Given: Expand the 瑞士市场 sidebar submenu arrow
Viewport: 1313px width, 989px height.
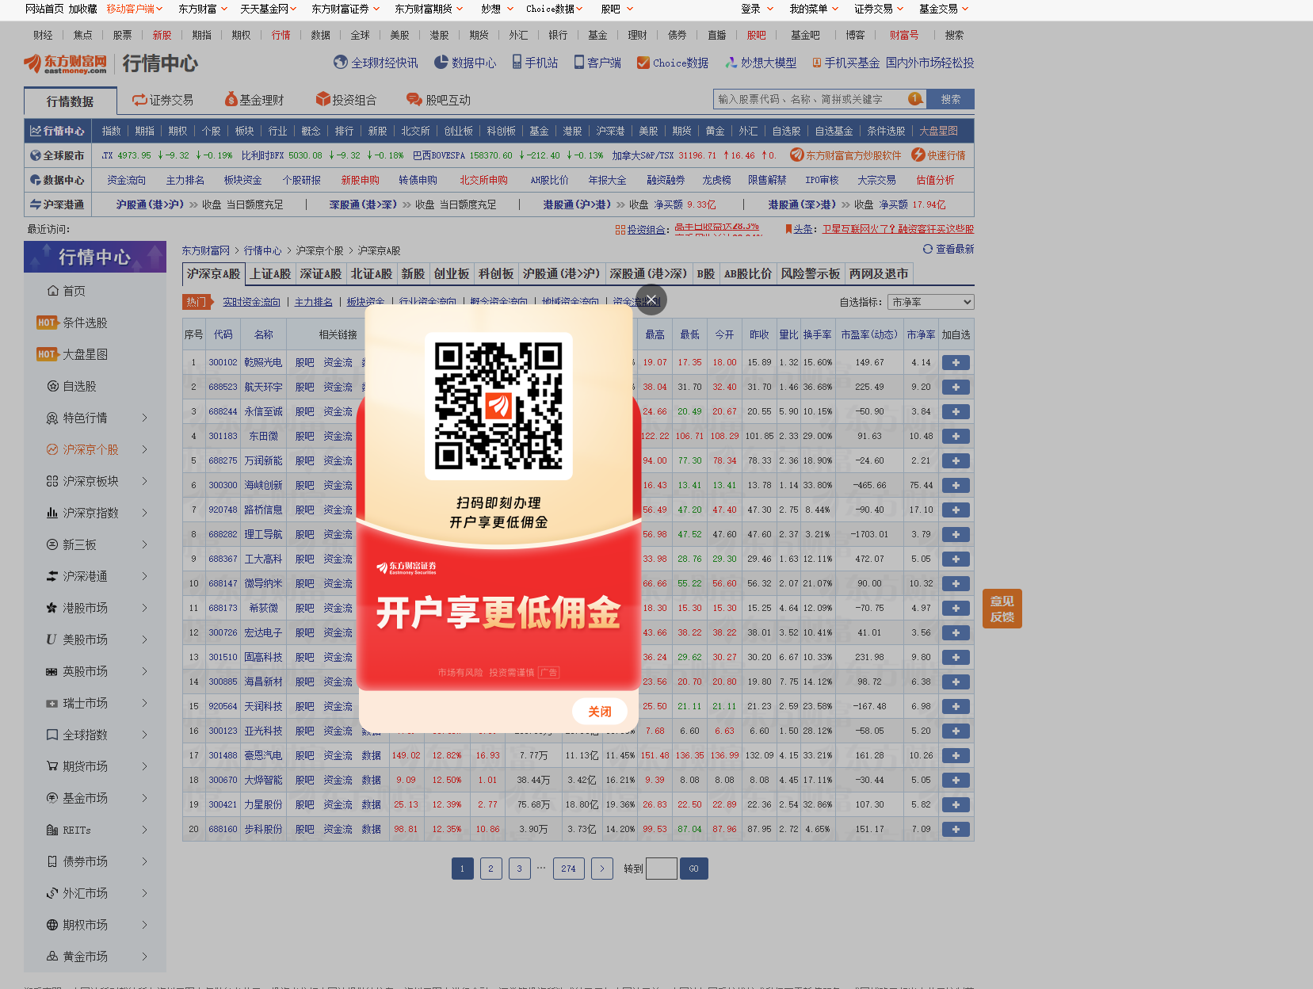Looking at the screenshot, I should [x=145, y=703].
